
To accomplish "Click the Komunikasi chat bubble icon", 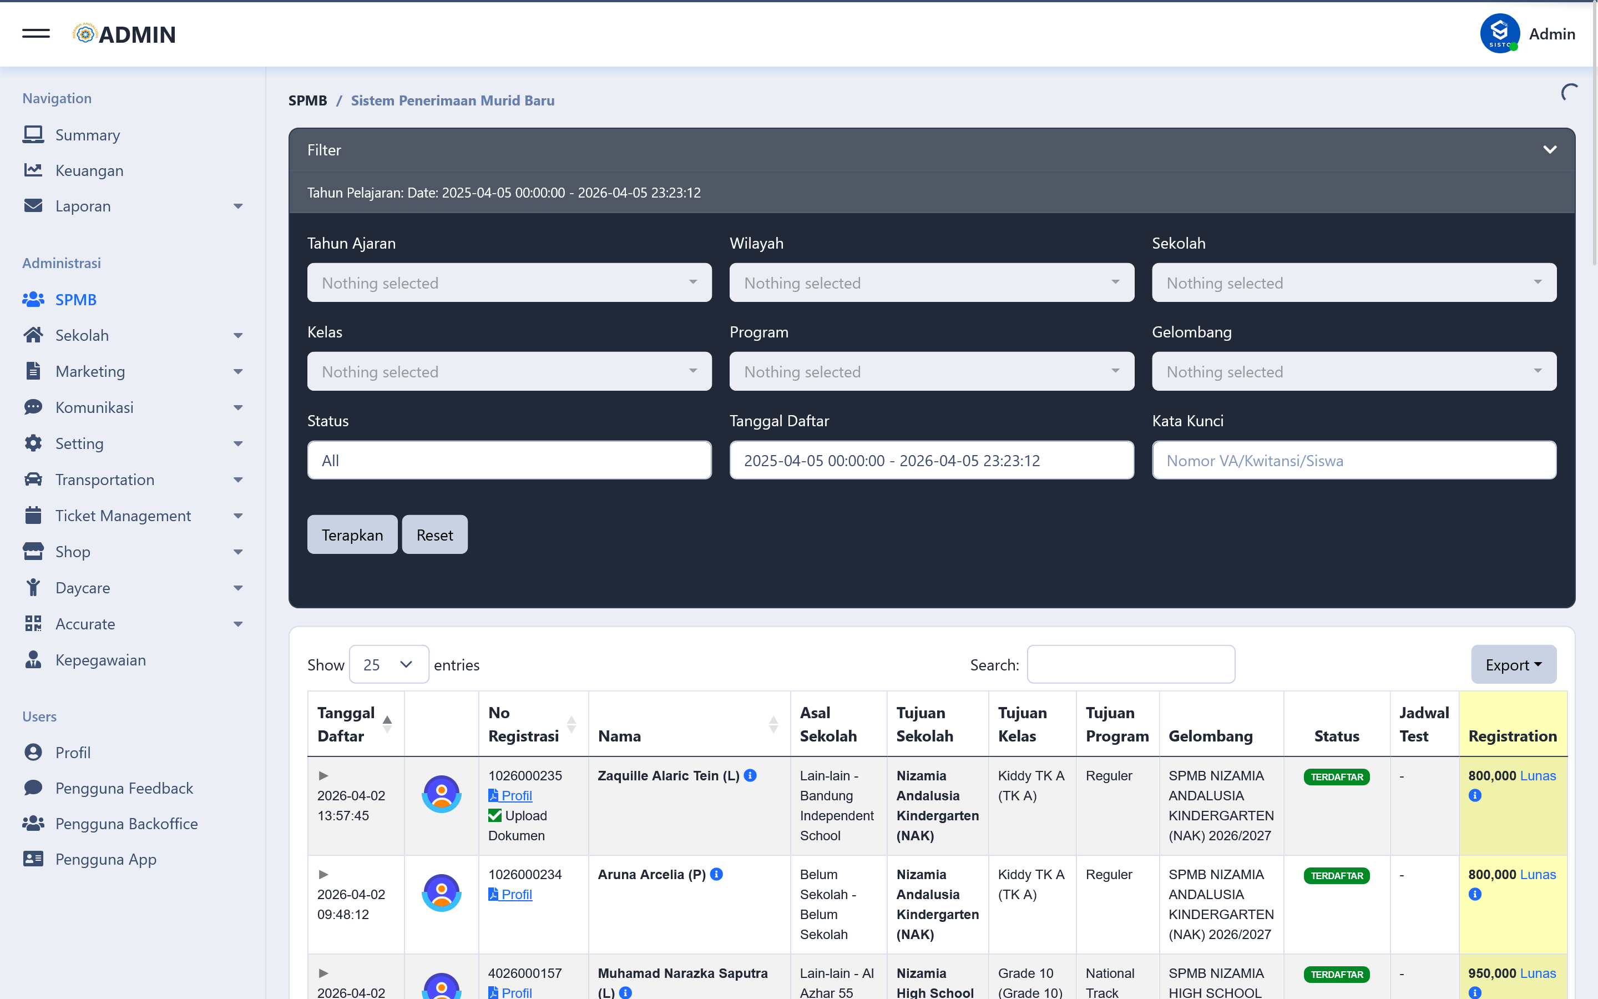I will [x=33, y=407].
